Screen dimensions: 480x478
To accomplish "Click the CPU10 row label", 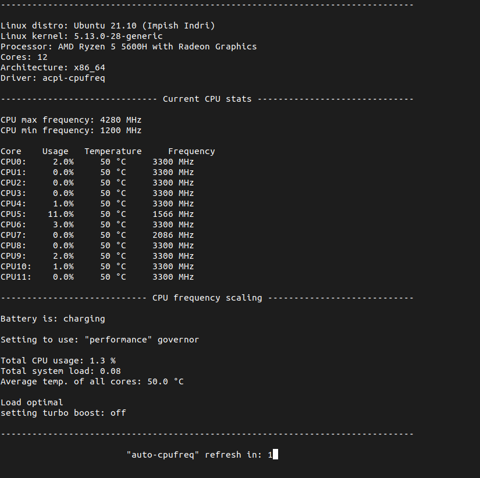I will tap(16, 266).
